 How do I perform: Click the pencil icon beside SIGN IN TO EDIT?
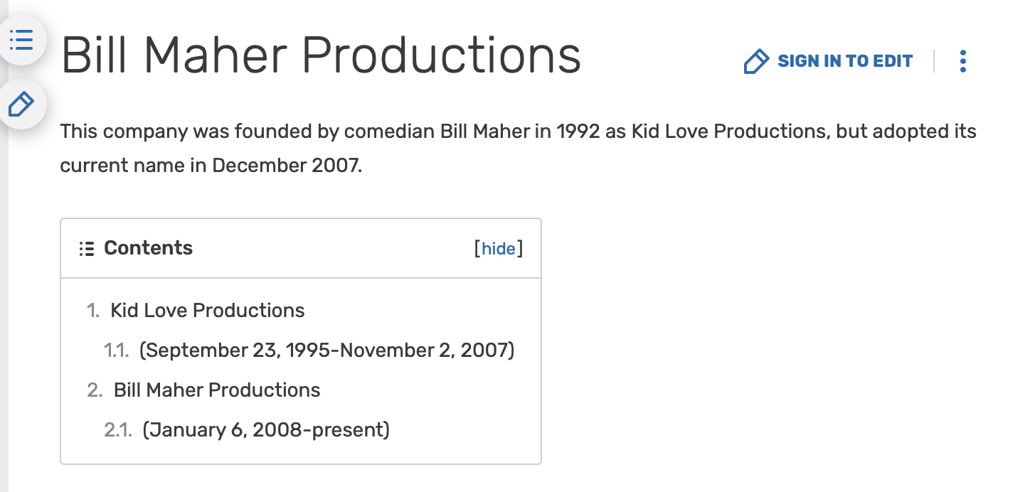[x=756, y=62]
